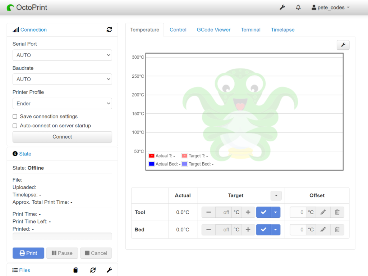Viewport: 368px width, 276px height.
Task: Switch to the Temperature tab
Action: point(144,30)
